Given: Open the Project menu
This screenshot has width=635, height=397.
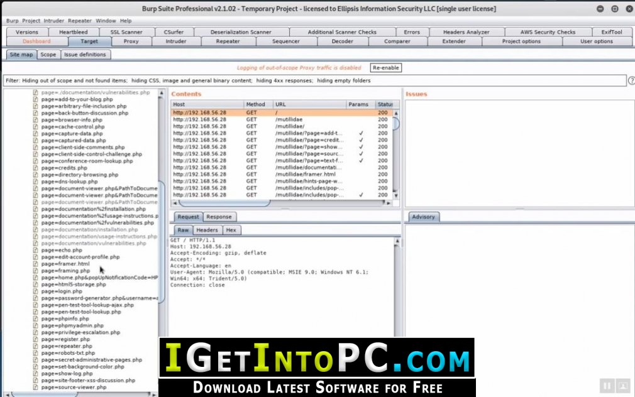Looking at the screenshot, I should [31, 21].
